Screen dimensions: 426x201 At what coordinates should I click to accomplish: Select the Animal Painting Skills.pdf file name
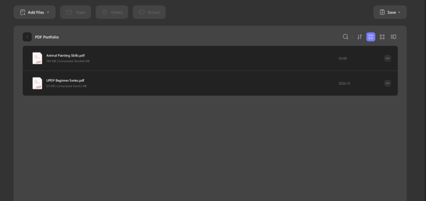point(65,55)
